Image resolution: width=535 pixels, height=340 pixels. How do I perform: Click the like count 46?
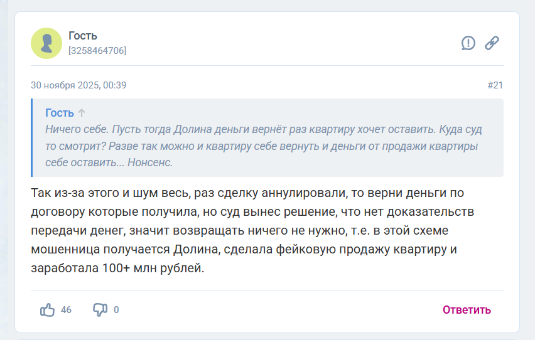tap(66, 310)
